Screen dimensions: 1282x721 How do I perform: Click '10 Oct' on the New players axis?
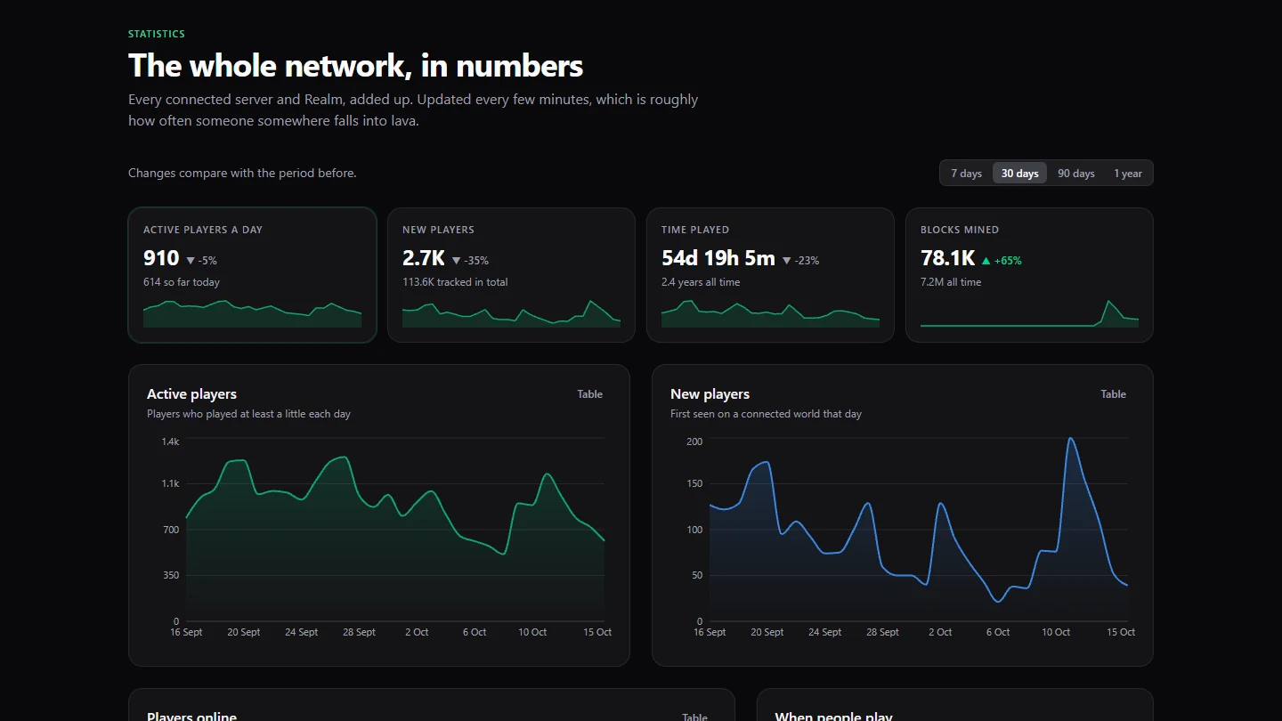(1056, 632)
